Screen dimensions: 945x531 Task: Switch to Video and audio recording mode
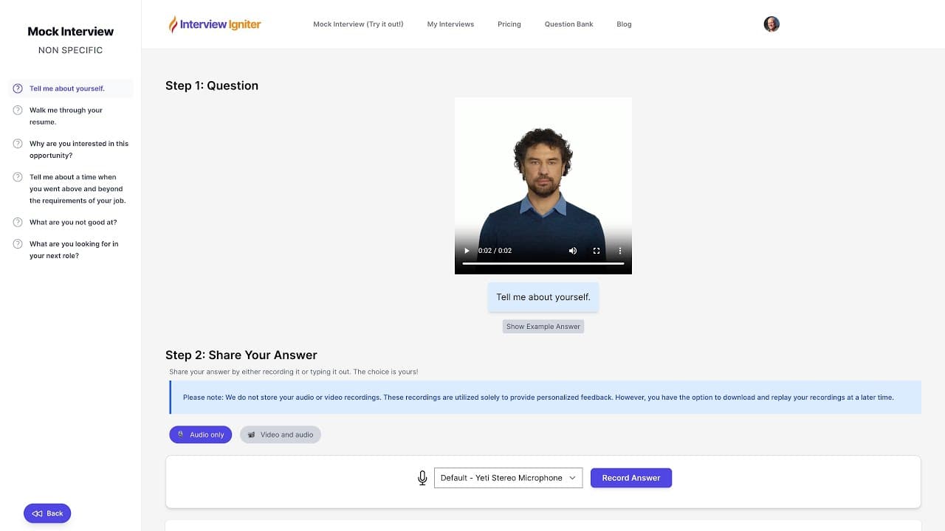(x=281, y=434)
